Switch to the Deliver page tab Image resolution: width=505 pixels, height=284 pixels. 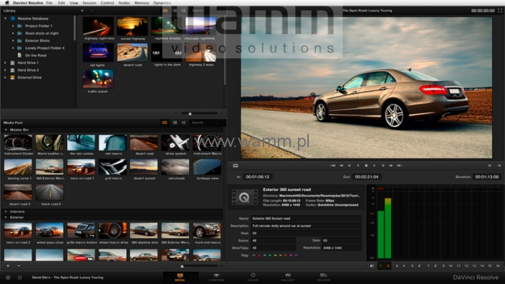tap(323, 278)
